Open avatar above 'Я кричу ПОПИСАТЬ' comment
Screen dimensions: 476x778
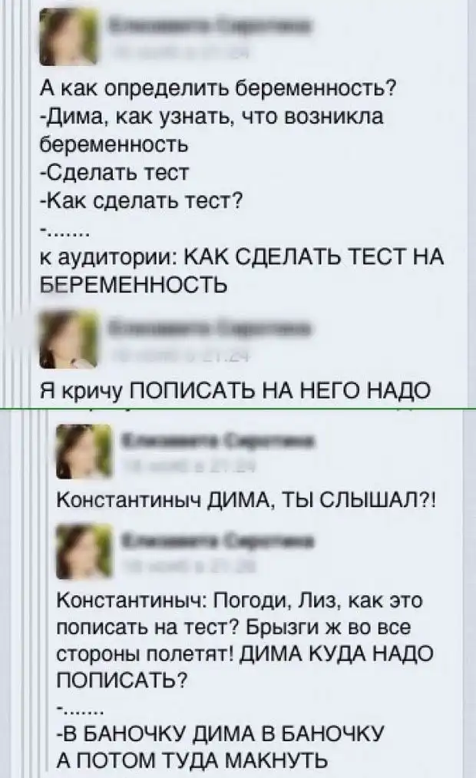tap(69, 339)
